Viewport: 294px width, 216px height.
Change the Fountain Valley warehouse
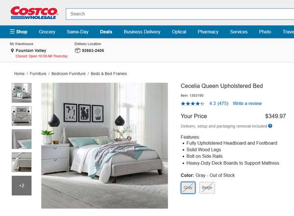[x=31, y=50]
